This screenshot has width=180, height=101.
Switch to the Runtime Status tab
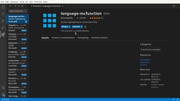coord(100,38)
